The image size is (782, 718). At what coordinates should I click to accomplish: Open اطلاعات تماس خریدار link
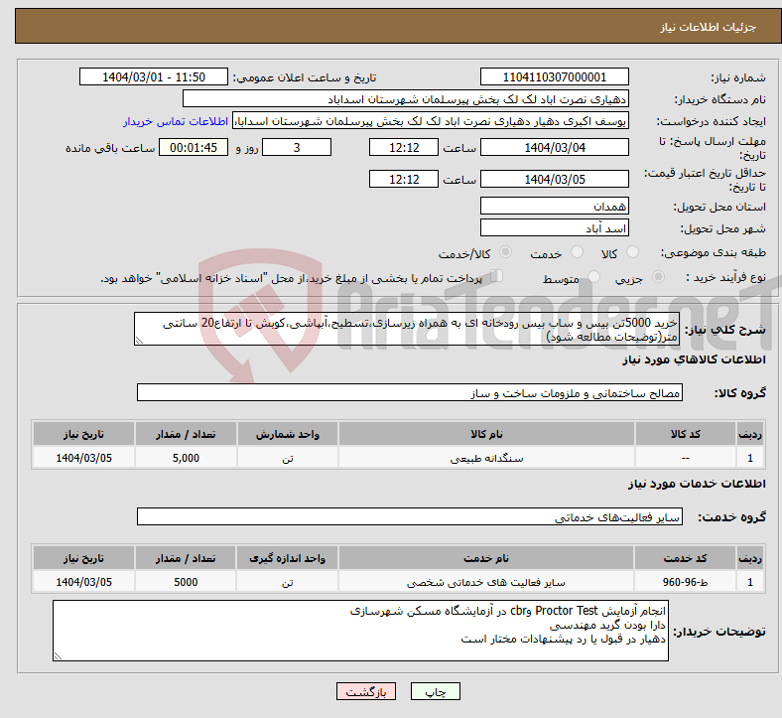click(x=176, y=121)
